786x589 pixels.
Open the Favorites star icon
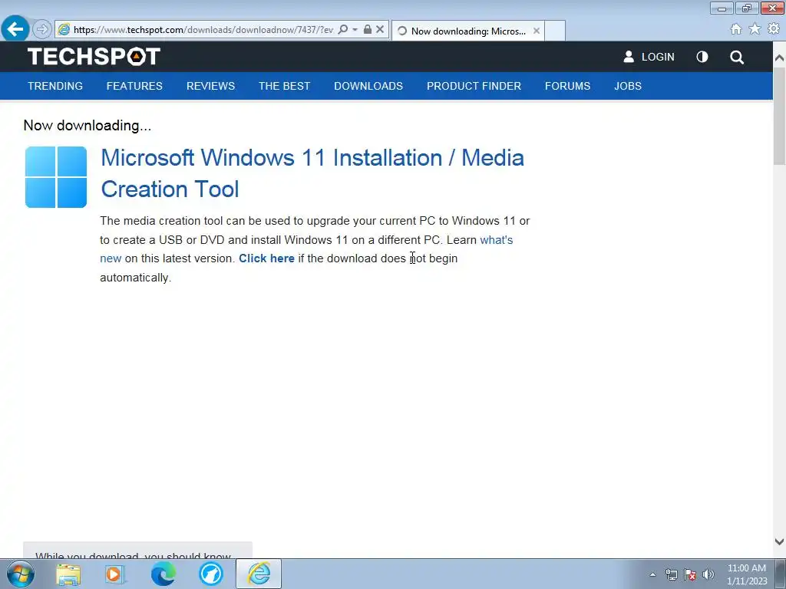755,29
